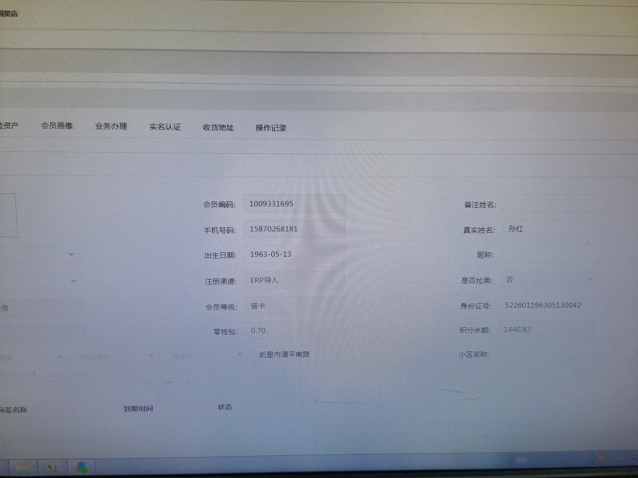
Task: Focus the 备注姓名 input box
Action: click(x=554, y=204)
